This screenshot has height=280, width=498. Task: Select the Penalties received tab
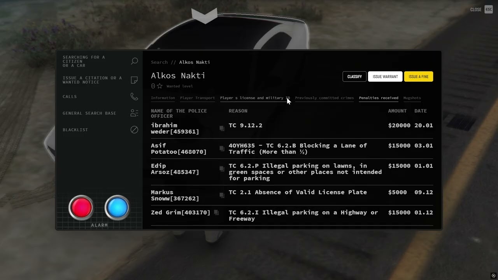click(379, 98)
